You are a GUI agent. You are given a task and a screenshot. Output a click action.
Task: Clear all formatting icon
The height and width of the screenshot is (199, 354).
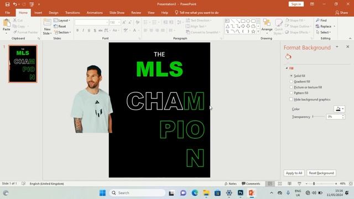138,22
